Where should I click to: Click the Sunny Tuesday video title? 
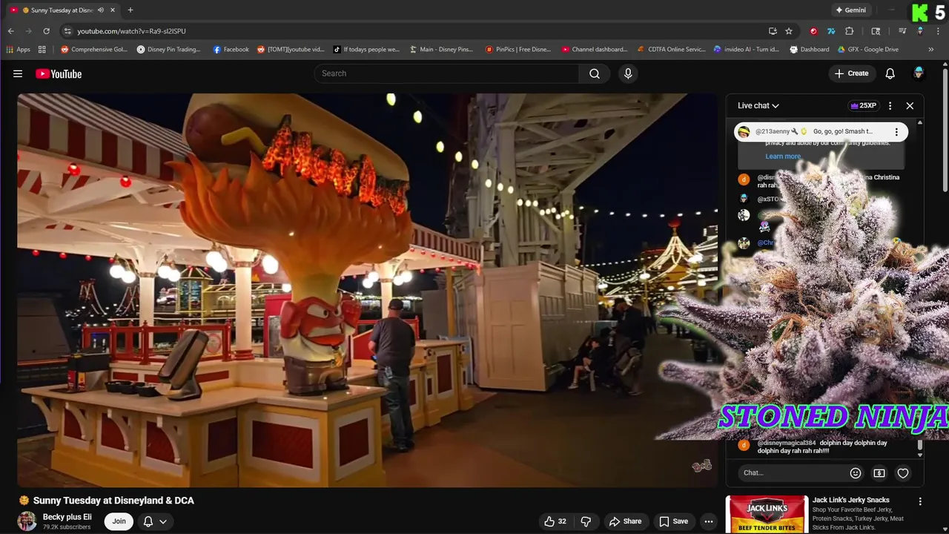pos(113,501)
